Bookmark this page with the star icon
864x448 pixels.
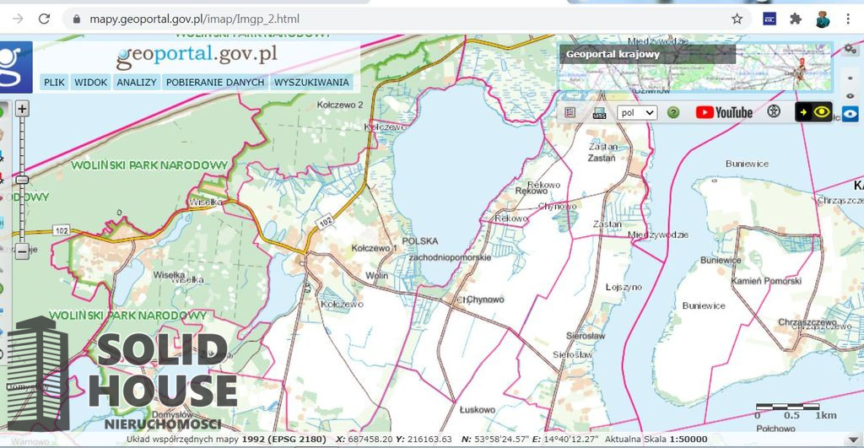pyautogui.click(x=737, y=19)
